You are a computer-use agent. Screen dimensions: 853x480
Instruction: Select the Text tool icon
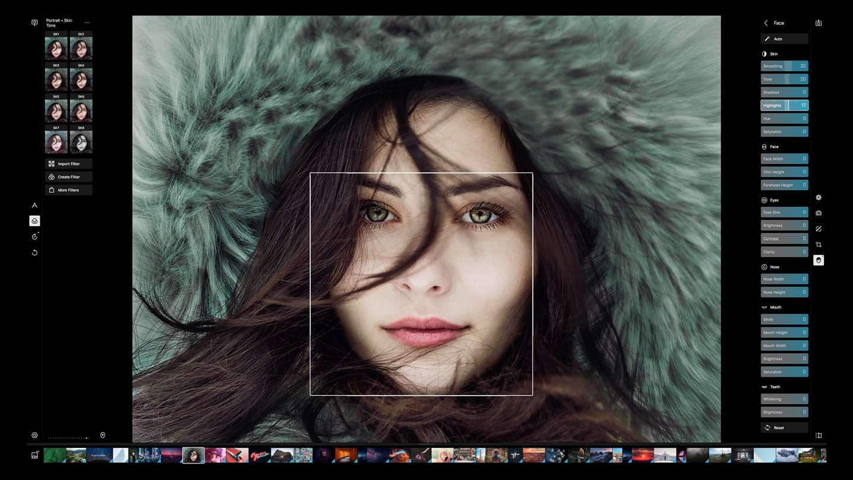click(x=34, y=205)
